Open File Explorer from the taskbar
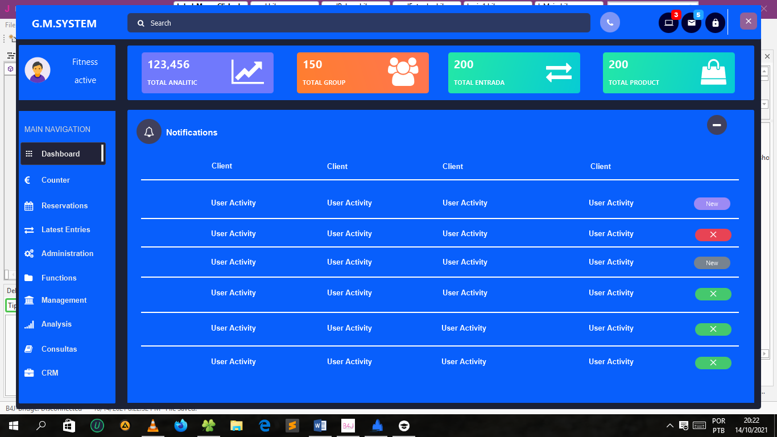Image resolution: width=777 pixels, height=437 pixels. pyautogui.click(x=237, y=426)
